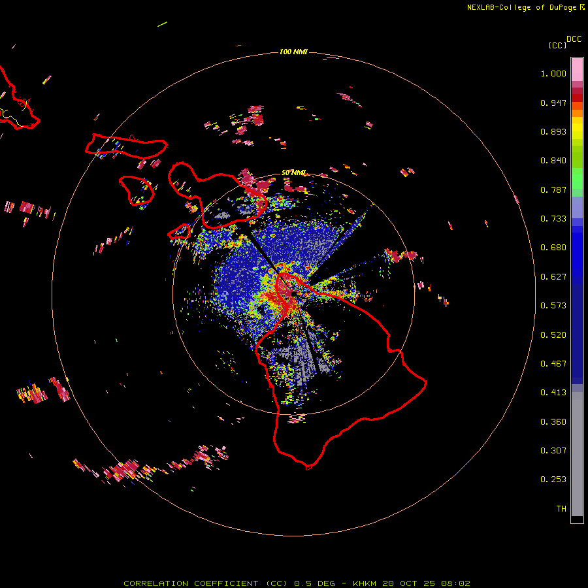This screenshot has width=588, height=588.
Task: Click the TH threshold label on the scale
Action: 561,509
